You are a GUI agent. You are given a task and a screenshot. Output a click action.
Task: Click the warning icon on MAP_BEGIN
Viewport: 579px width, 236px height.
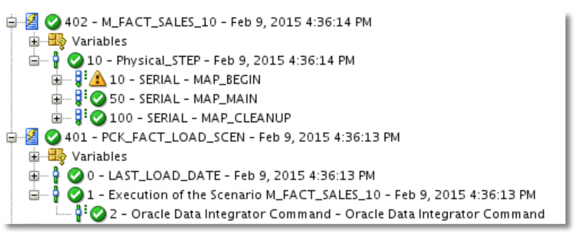point(97,79)
